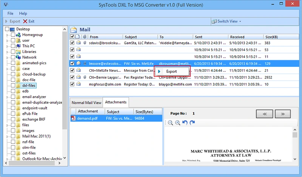Image resolution: width=302 pixels, height=177 pixels.
Task: Expand the case folder node
Action: click(x=7, y=69)
